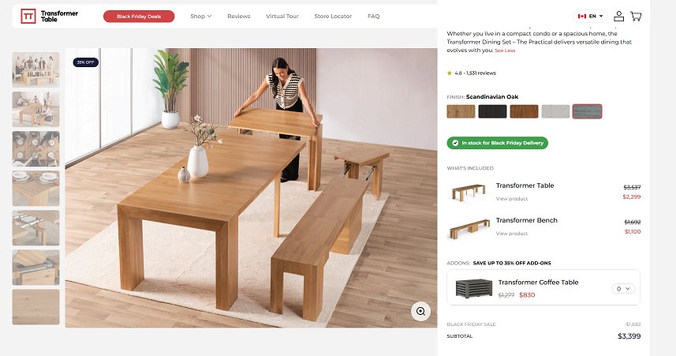Choose the light grey finish swatch
The width and height of the screenshot is (676, 356).
point(555,111)
